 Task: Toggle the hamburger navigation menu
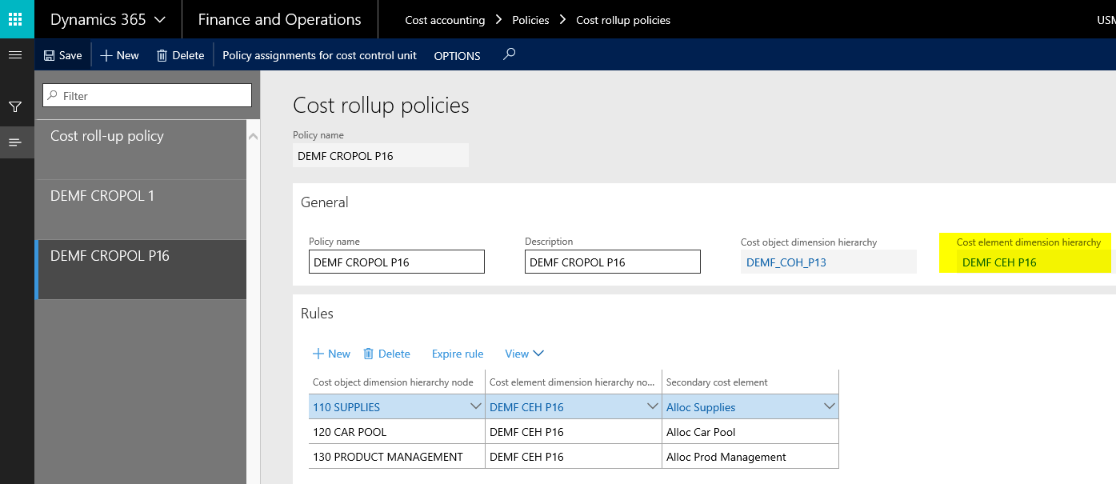click(14, 54)
